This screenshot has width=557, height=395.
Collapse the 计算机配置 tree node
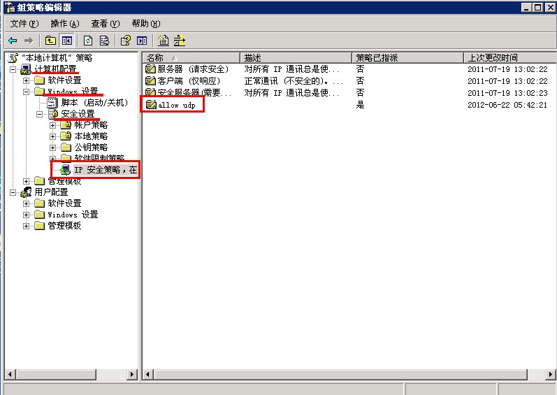pos(13,69)
